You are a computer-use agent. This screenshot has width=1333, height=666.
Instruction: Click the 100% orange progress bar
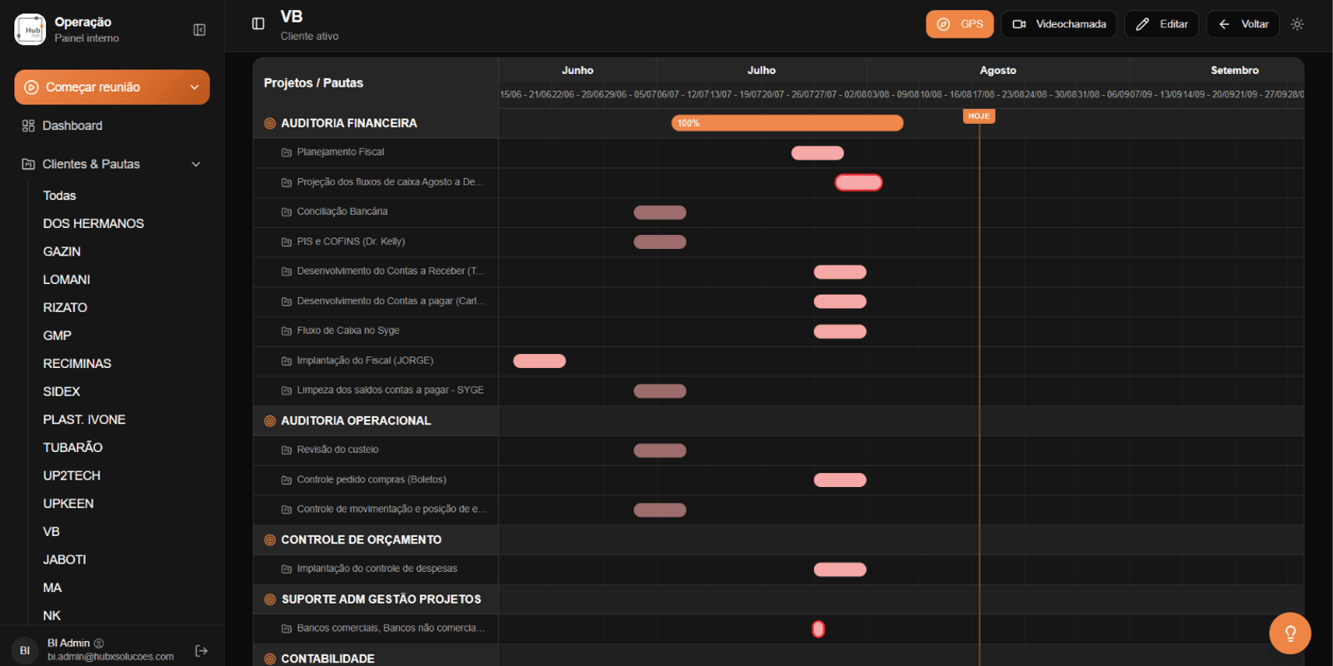(787, 123)
